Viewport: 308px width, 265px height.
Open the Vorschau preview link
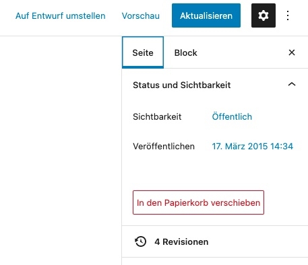(141, 15)
